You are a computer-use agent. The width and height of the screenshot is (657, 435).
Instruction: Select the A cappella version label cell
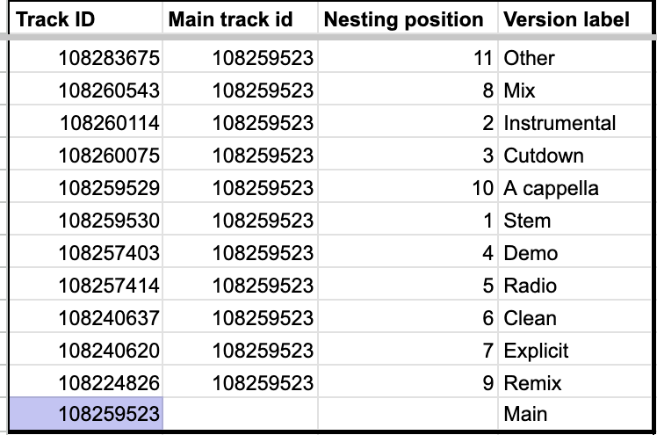(574, 188)
